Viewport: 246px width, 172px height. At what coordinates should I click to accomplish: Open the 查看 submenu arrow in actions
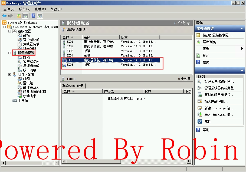tap(242, 49)
